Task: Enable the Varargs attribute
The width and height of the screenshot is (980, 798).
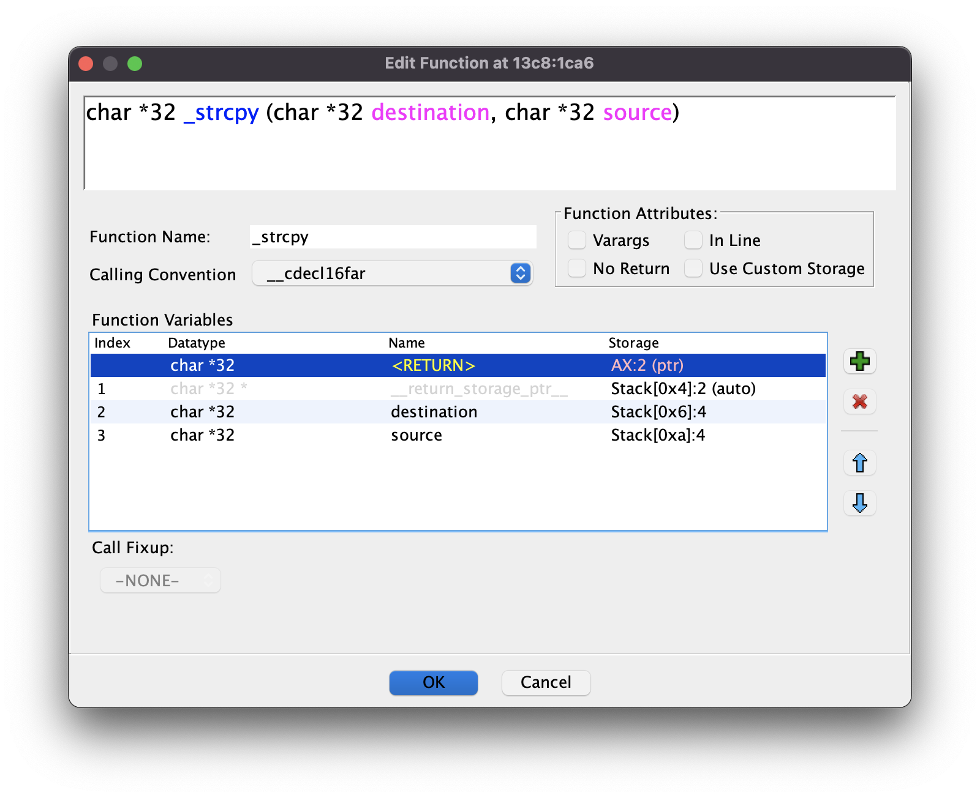Action: tap(576, 241)
